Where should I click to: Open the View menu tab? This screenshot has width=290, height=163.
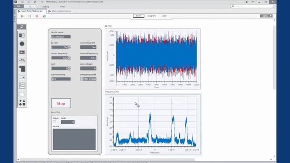coord(63,7)
